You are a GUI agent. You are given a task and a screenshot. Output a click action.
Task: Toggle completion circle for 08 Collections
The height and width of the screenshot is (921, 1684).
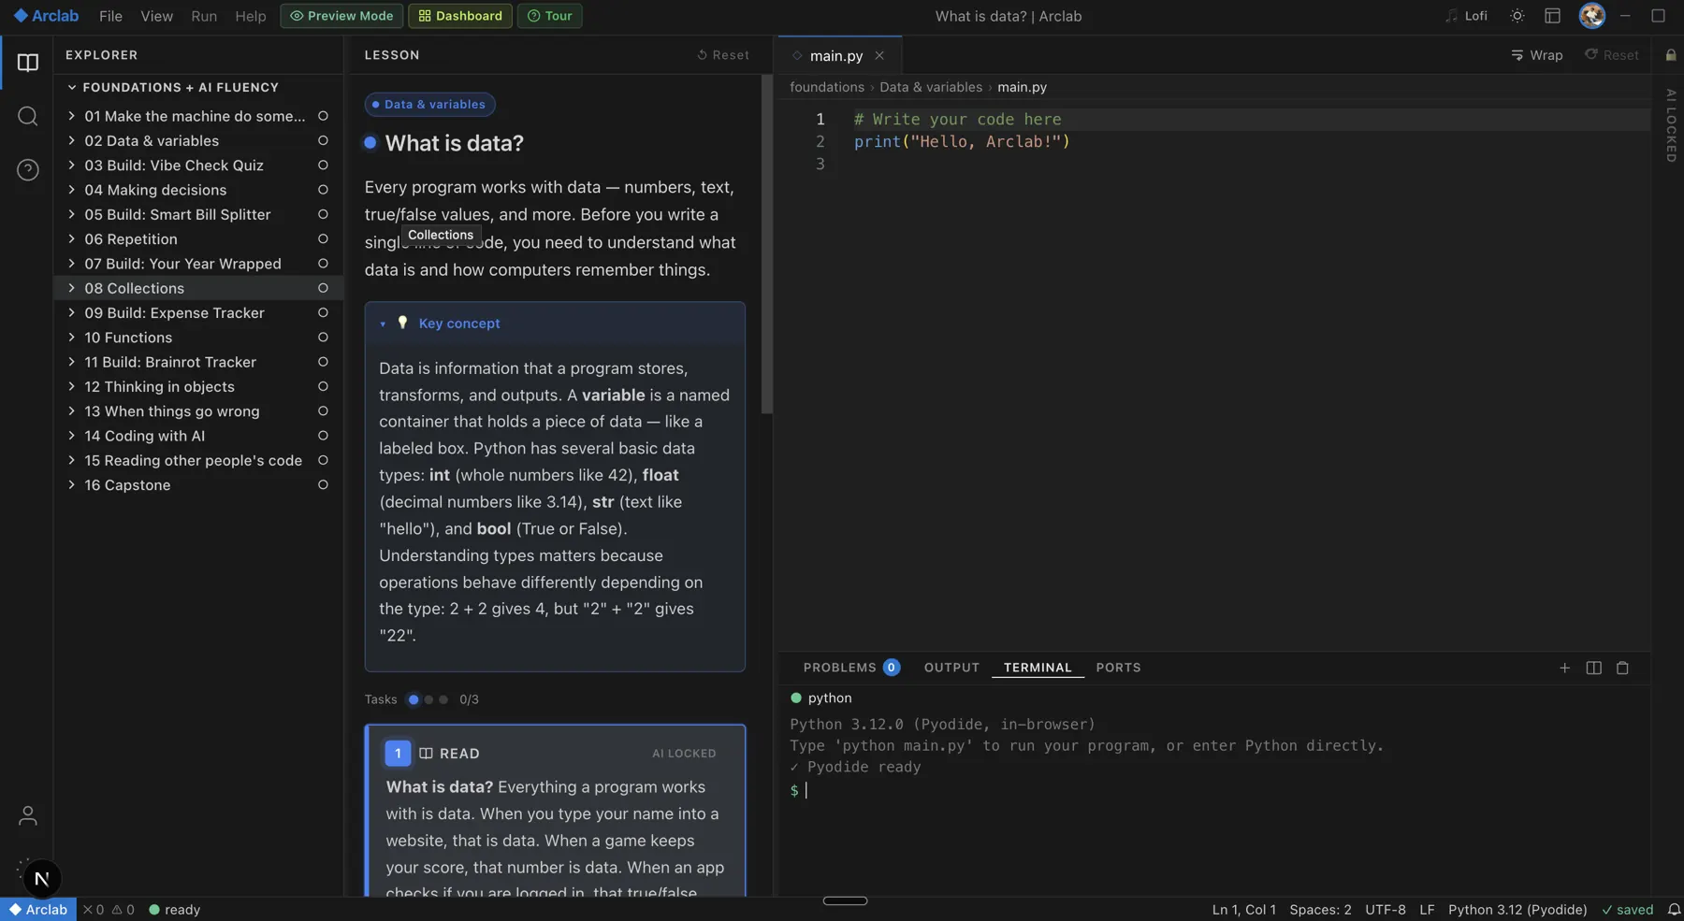pos(323,289)
